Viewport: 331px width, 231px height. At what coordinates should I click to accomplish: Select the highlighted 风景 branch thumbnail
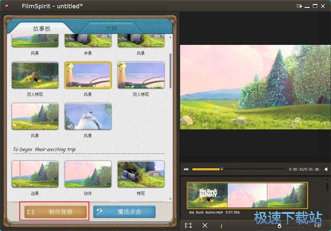pos(88,75)
